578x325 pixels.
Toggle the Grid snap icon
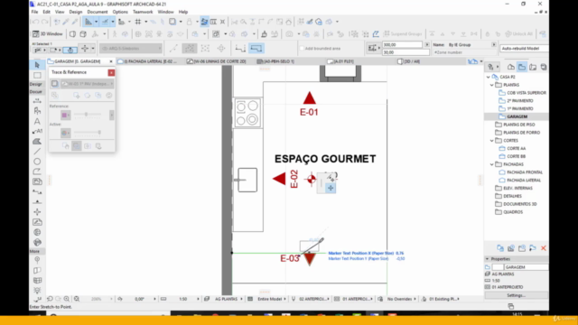pyautogui.click(x=138, y=22)
